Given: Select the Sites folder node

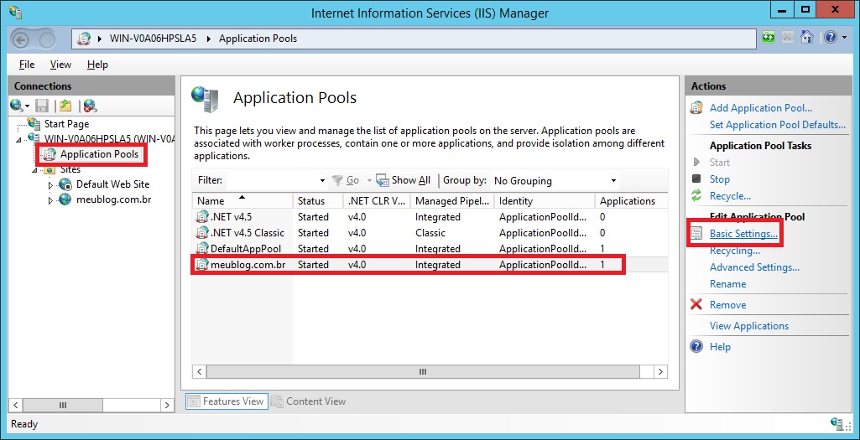Looking at the screenshot, I should pyautogui.click(x=70, y=169).
